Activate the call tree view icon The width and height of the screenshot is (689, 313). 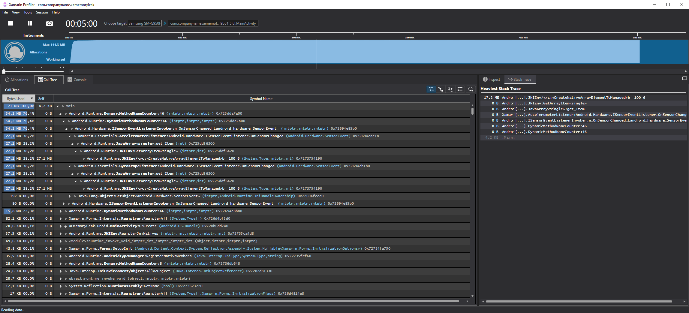(x=431, y=89)
